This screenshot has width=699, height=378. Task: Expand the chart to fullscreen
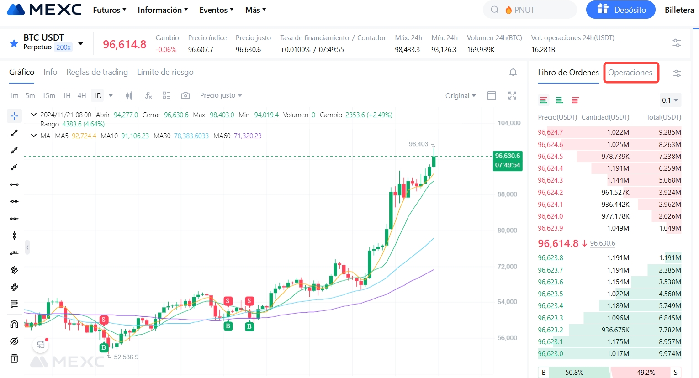512,95
